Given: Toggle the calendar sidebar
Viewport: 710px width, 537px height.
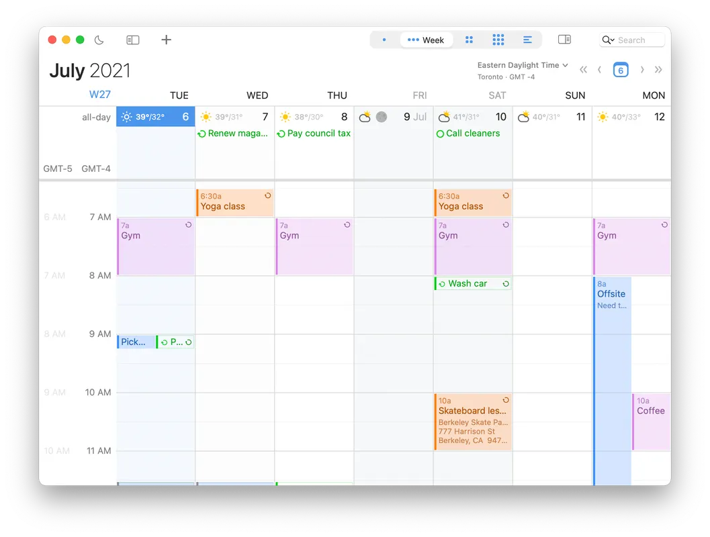Looking at the screenshot, I should 132,40.
